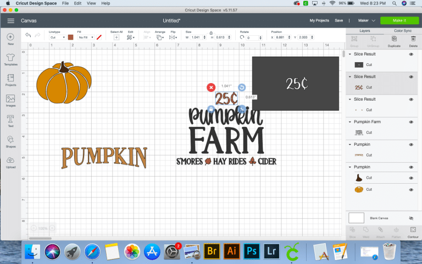The height and width of the screenshot is (264, 422).
Task: Open the Flip dropdown
Action: [173, 37]
